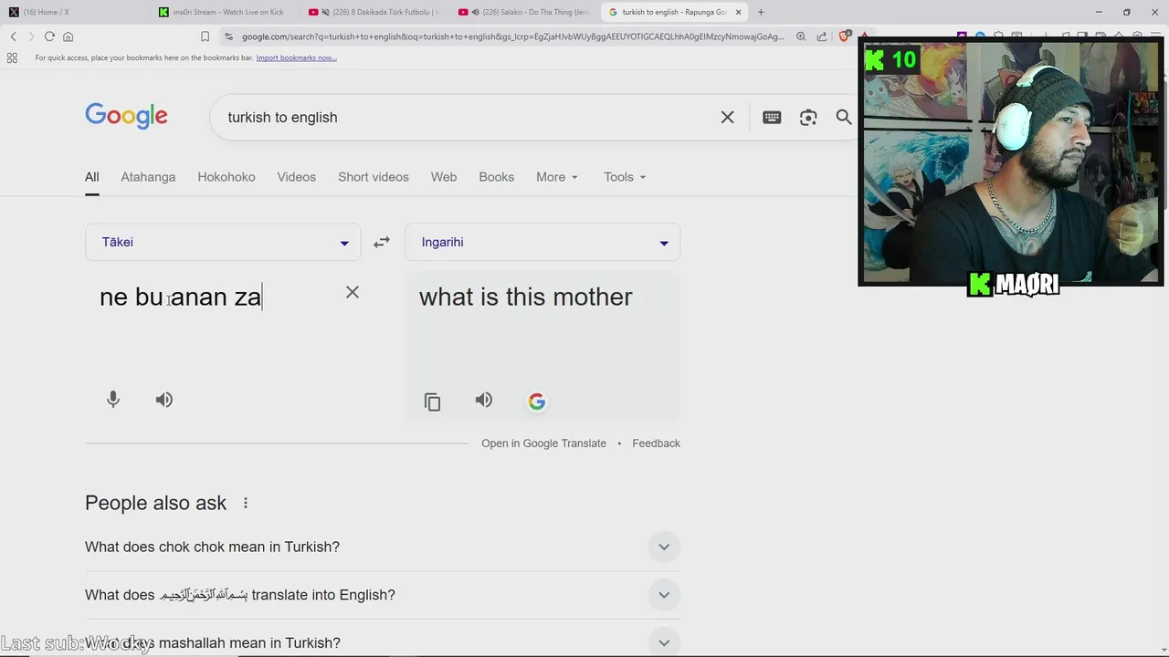Share this page using the share icon
Screen dimensions: 1169x657
(x=822, y=36)
